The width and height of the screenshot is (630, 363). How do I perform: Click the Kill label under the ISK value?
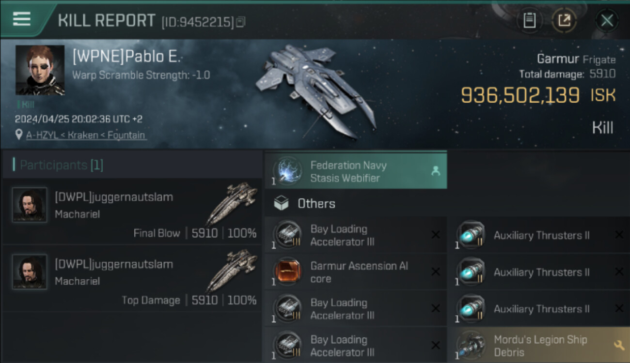click(x=602, y=128)
